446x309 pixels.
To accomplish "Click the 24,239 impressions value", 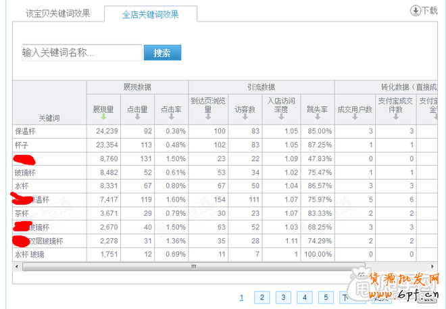I will click(107, 131).
